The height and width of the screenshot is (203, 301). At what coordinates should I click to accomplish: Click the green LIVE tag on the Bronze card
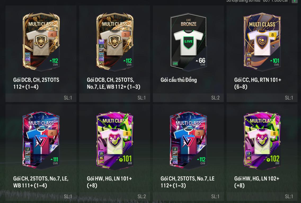click(175, 63)
